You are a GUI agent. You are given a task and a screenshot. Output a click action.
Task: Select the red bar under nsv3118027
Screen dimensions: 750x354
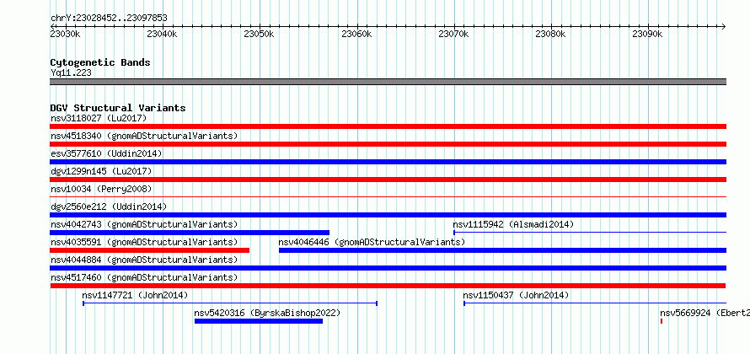pos(388,126)
